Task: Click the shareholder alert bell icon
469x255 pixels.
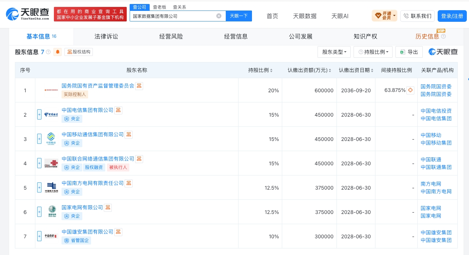Action: (58, 52)
